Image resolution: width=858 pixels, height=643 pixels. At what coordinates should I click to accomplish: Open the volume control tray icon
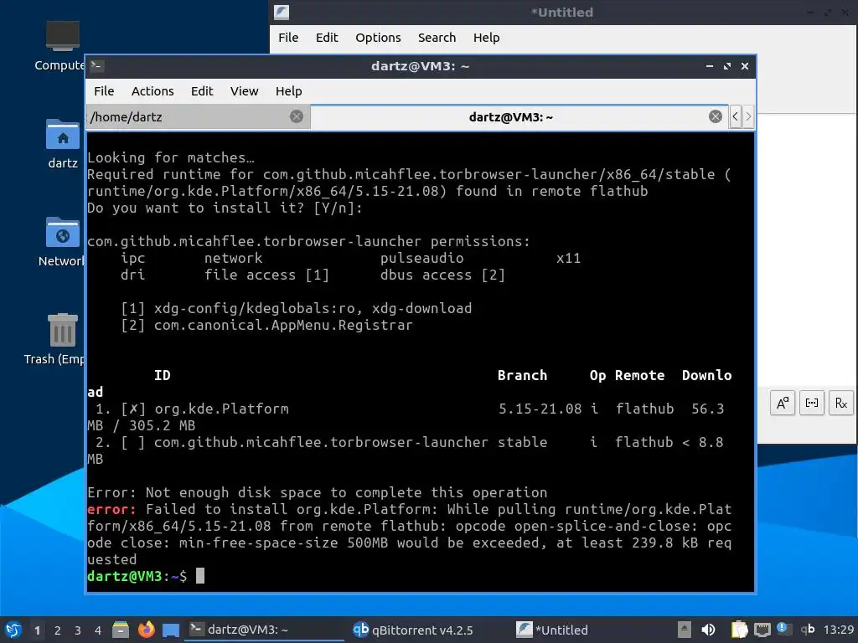(x=708, y=630)
